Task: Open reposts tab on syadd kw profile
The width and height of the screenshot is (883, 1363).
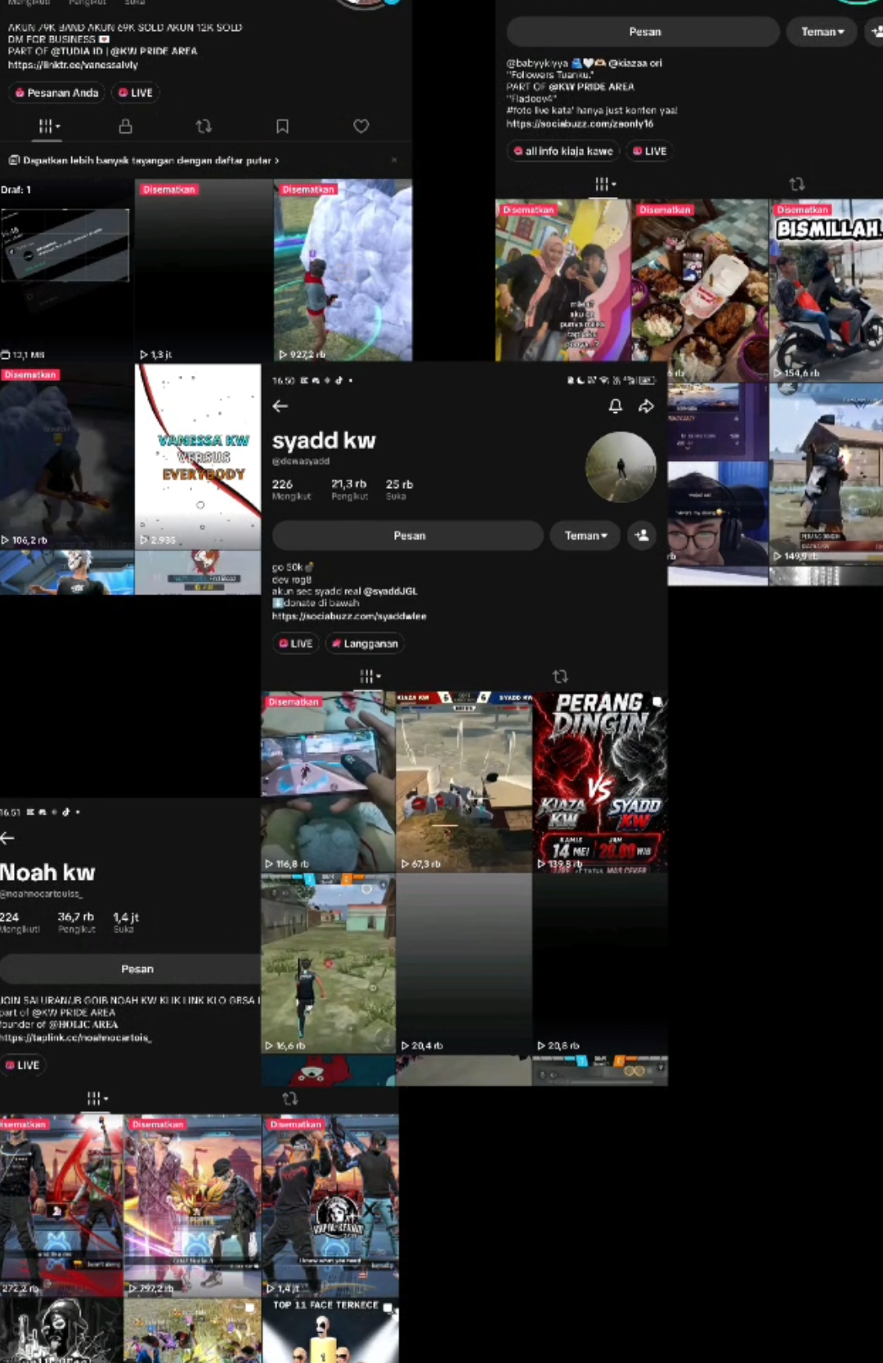Action: coord(560,676)
